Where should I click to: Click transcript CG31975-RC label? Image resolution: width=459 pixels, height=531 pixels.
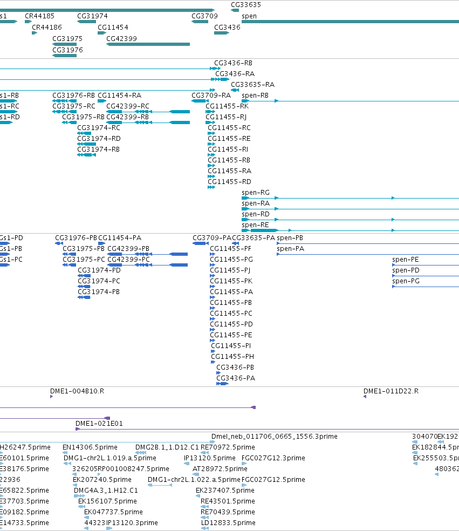point(74,106)
